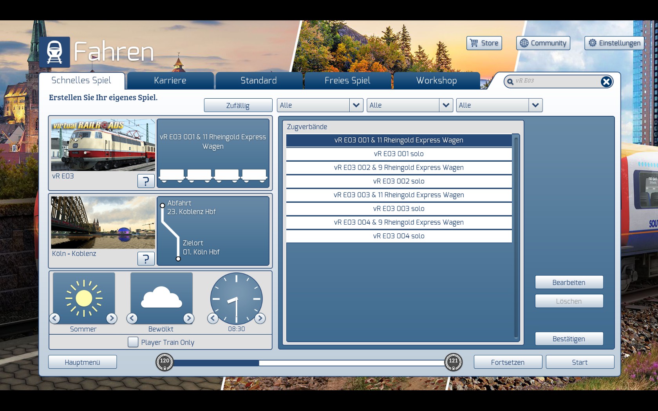Clear the search field with the X icon

click(606, 81)
